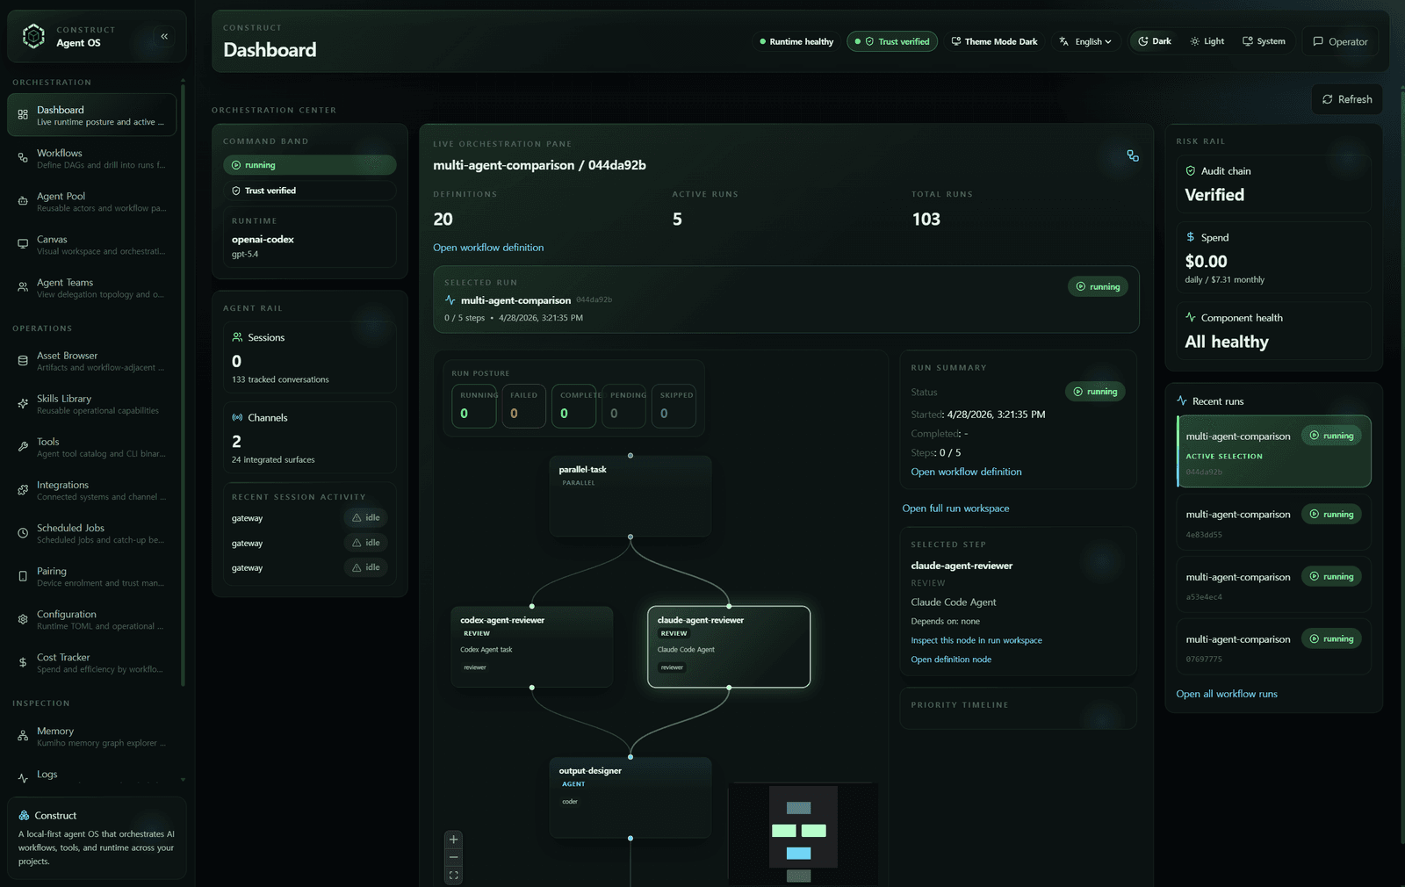Open all workflow runs link
This screenshot has width=1405, height=887.
pyautogui.click(x=1227, y=694)
